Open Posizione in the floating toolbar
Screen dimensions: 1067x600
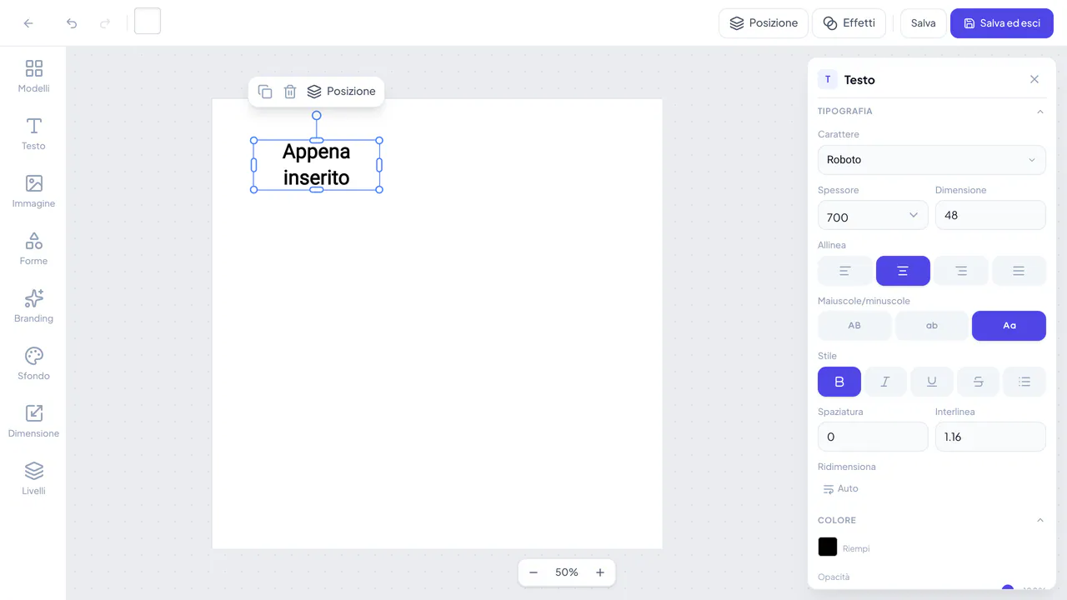tap(341, 92)
